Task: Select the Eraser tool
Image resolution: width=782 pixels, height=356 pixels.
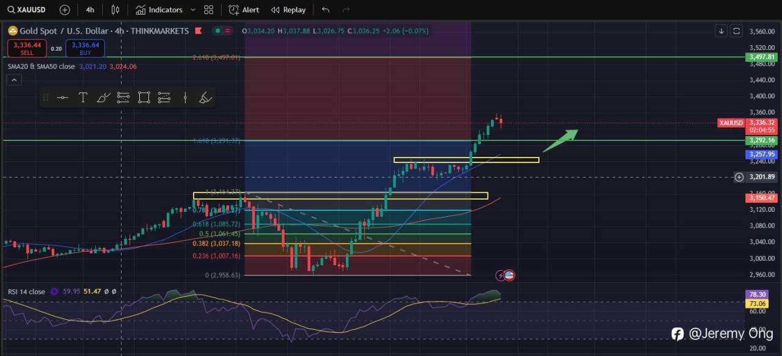Action: pyautogui.click(x=206, y=98)
